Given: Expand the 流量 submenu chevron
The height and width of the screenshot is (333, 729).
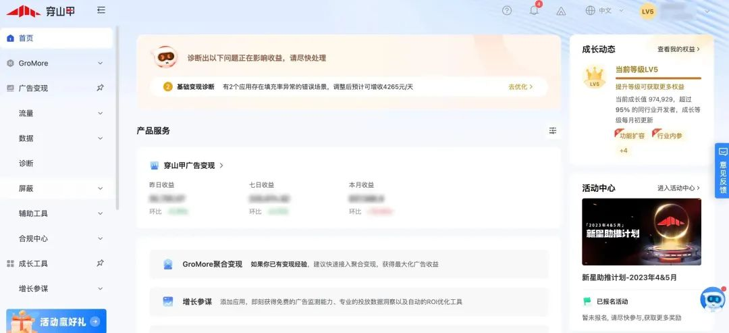Looking at the screenshot, I should 100,113.
